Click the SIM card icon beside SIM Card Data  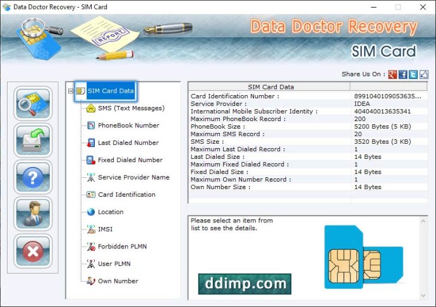click(x=81, y=91)
